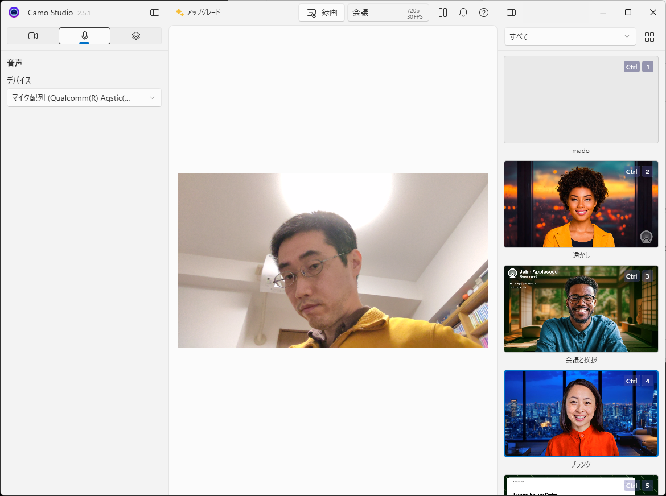Switch to the video camera tab
666x496 pixels.
point(32,36)
